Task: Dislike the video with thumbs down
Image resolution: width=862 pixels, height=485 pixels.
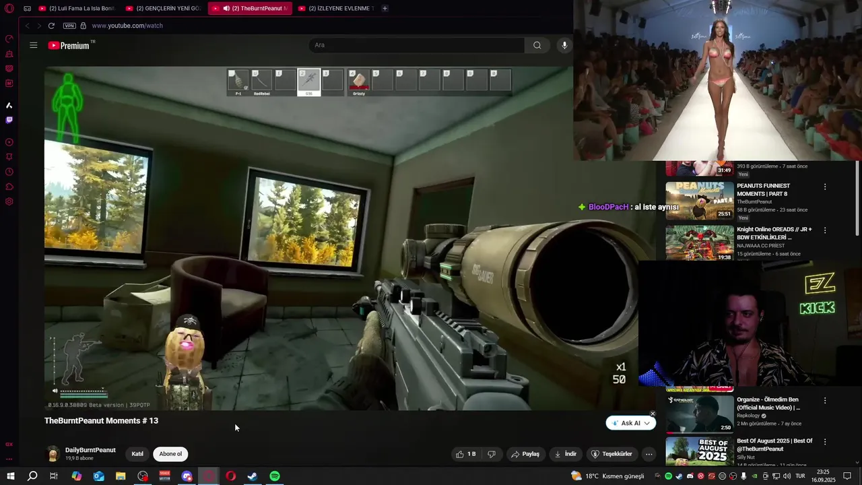Action: (x=492, y=454)
